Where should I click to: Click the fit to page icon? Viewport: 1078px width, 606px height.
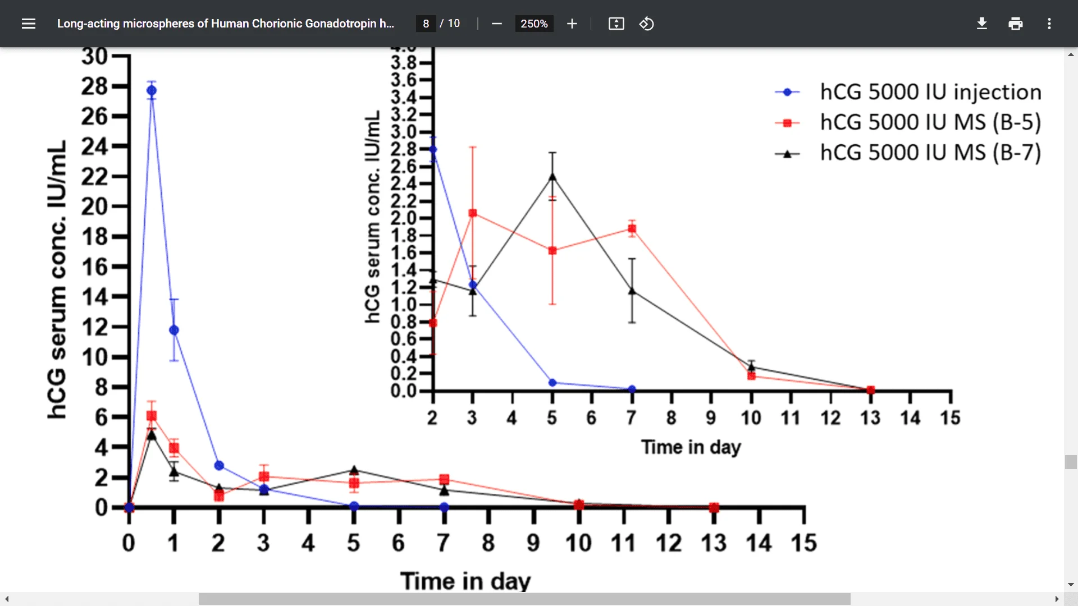click(x=616, y=24)
